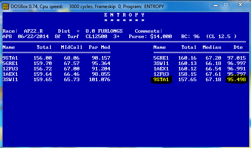Click the (CL 12.5 ) text
Screen dimensions: 251x148
tap(221, 37)
